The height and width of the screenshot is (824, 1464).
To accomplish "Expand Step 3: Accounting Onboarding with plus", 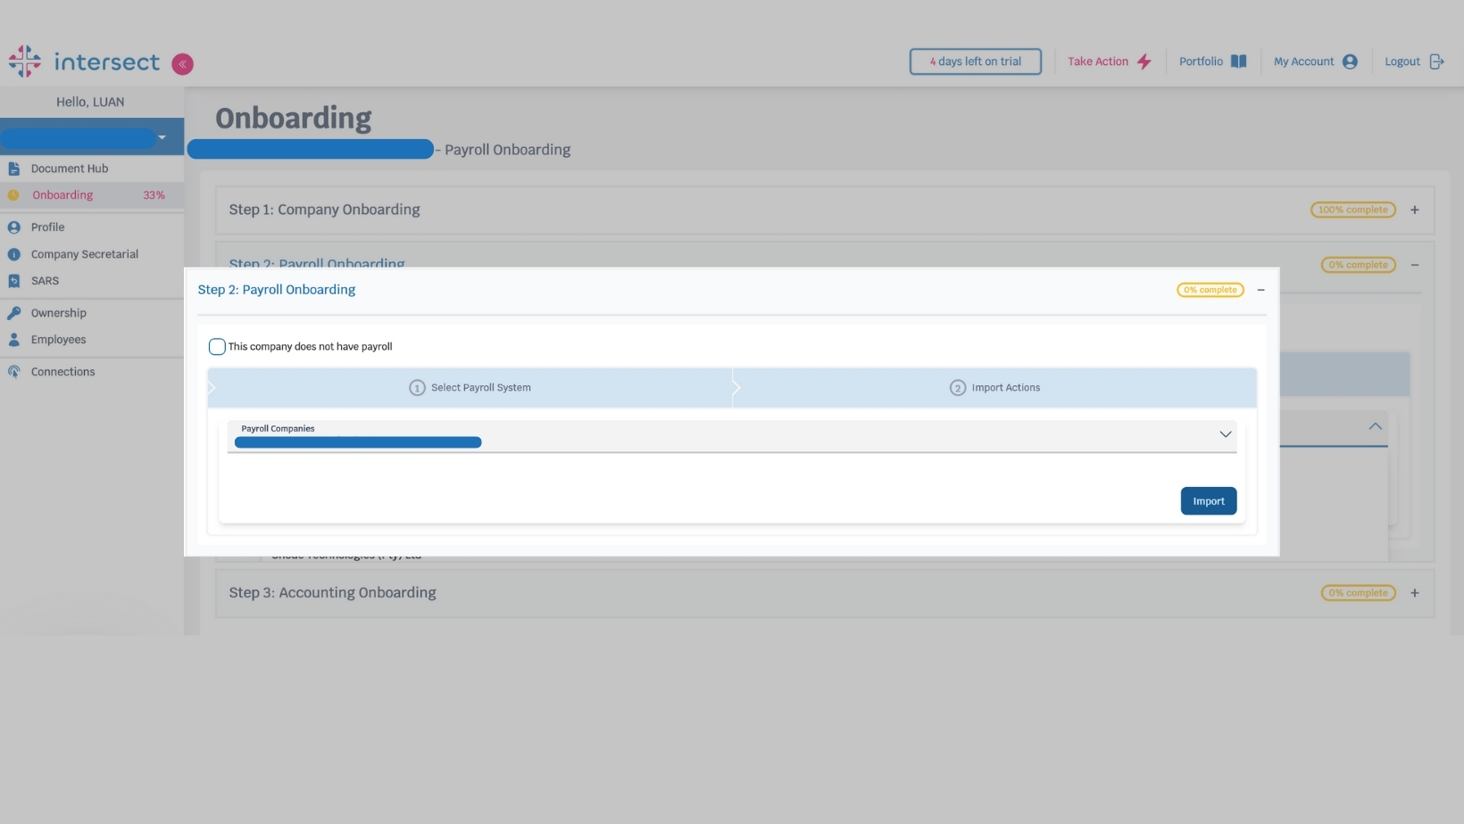I will [x=1414, y=593].
